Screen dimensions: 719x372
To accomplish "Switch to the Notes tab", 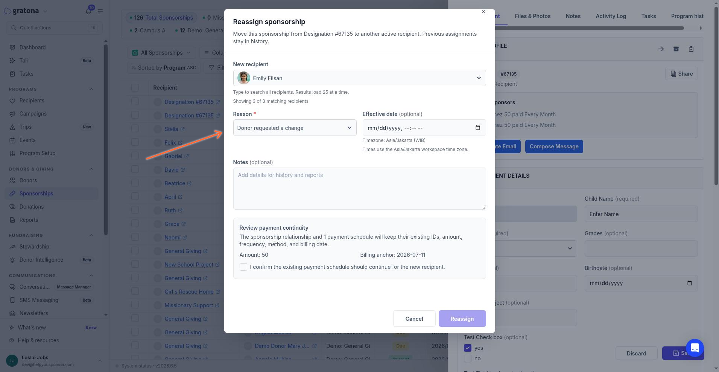I will tap(573, 16).
